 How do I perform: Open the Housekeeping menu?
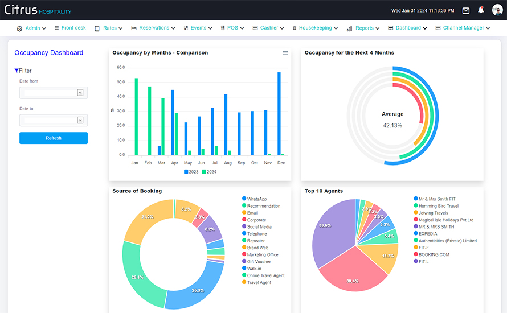(x=314, y=28)
